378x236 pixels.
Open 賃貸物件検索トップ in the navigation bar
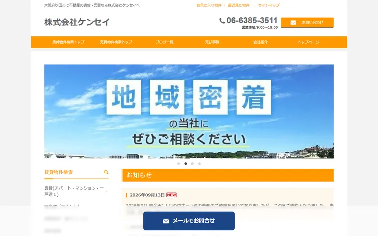tap(68, 42)
